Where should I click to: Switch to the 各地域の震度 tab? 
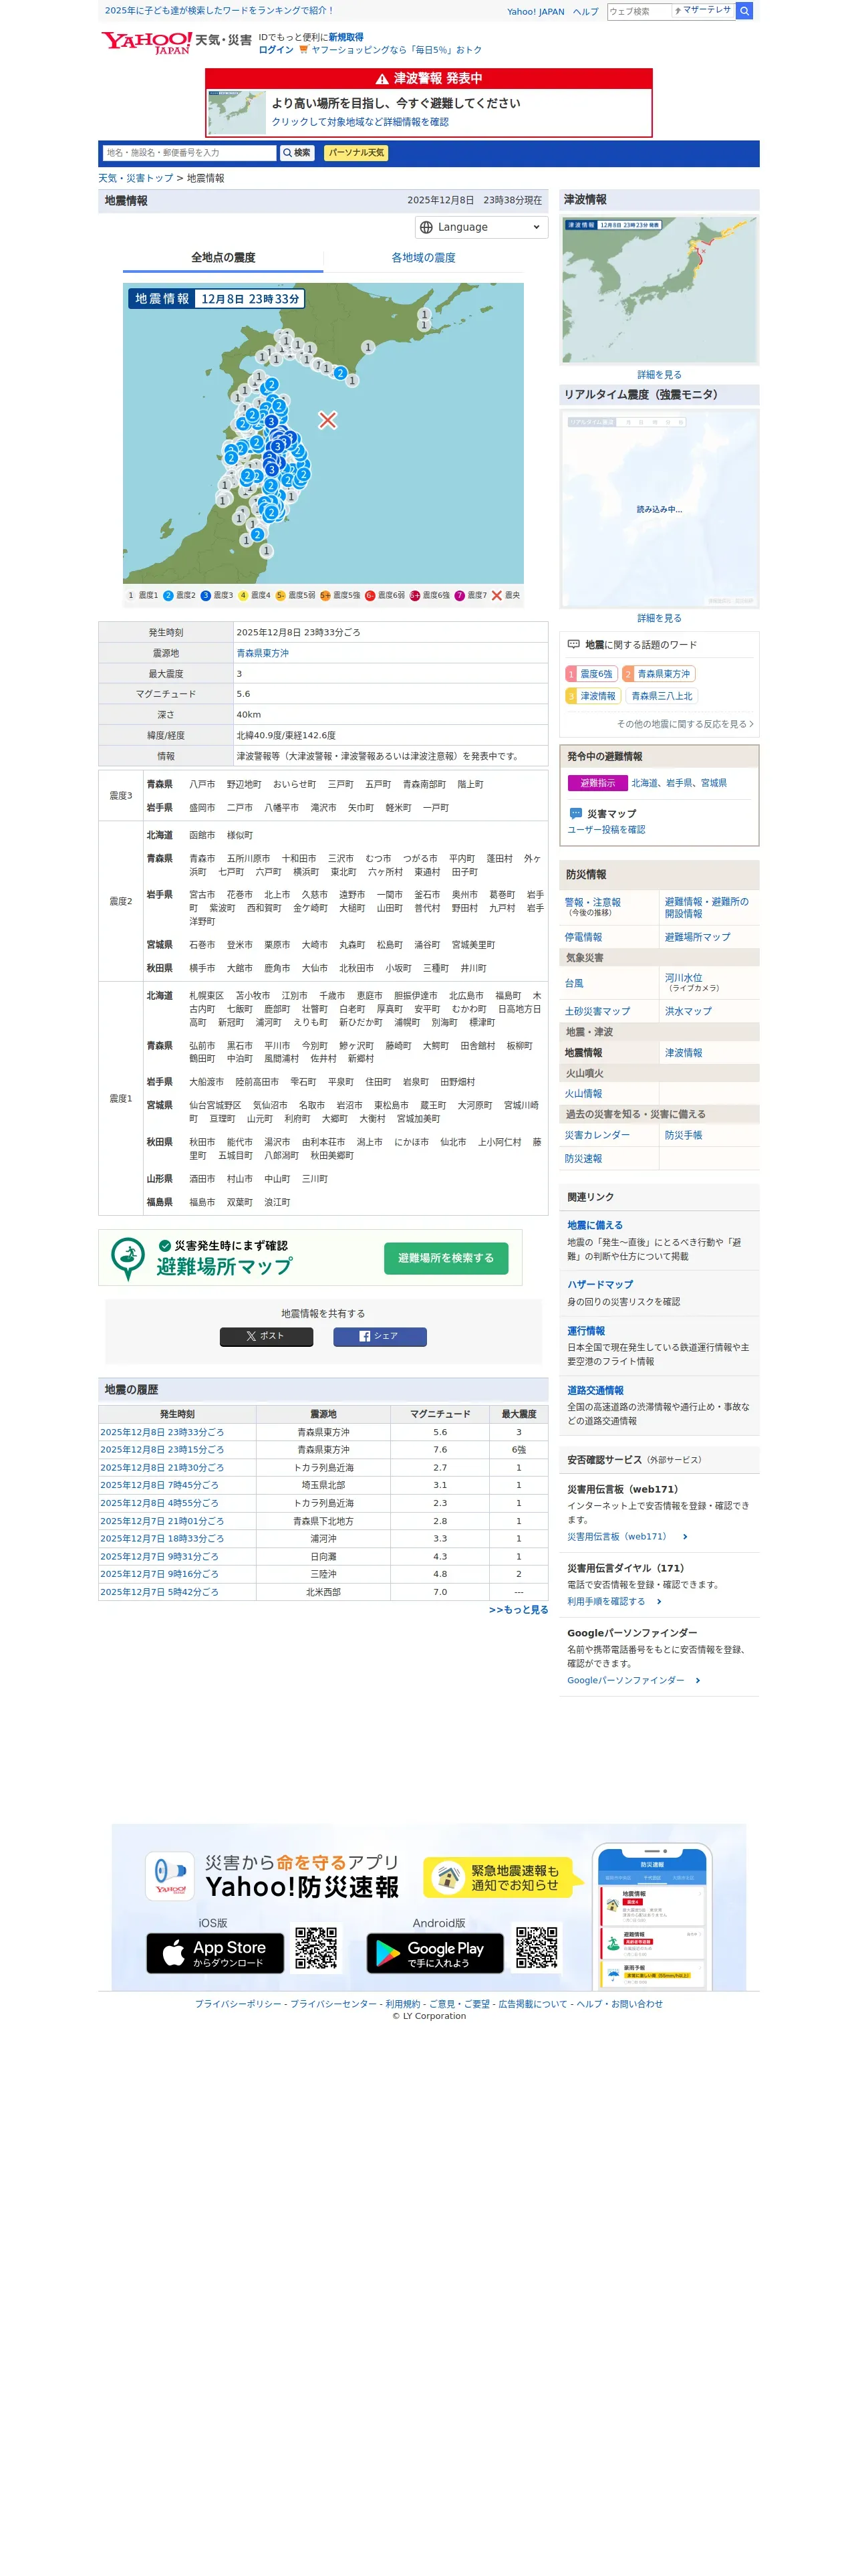click(424, 258)
